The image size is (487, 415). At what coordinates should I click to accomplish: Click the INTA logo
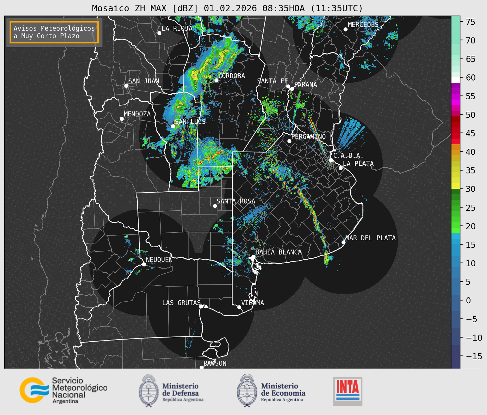[x=348, y=391]
